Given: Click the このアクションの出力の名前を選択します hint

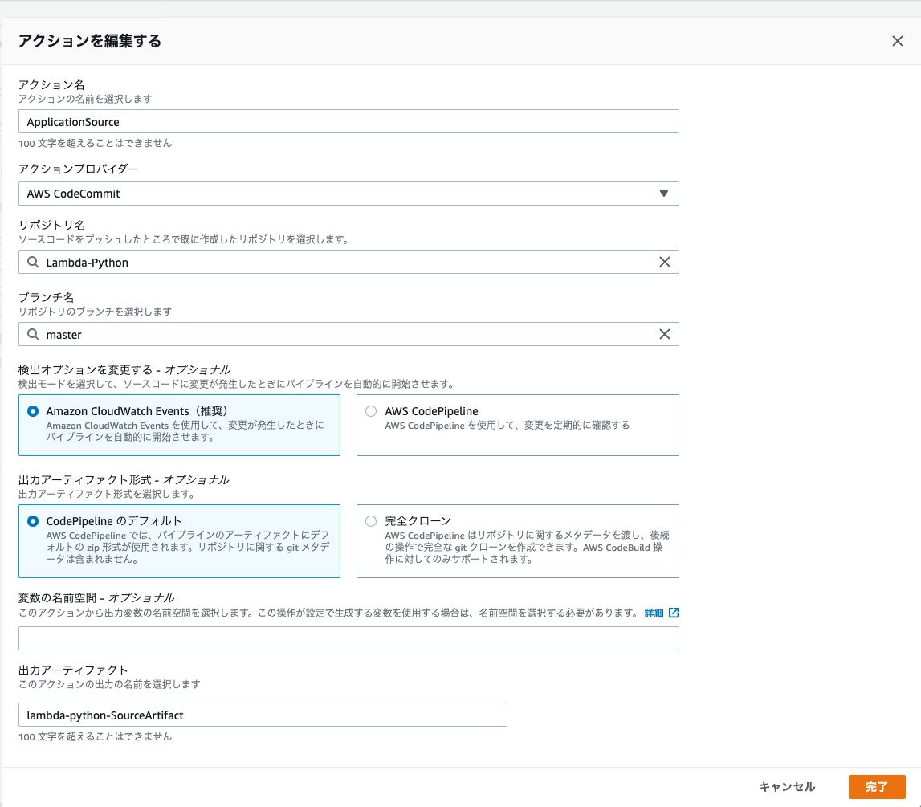Looking at the screenshot, I should pyautogui.click(x=109, y=683).
